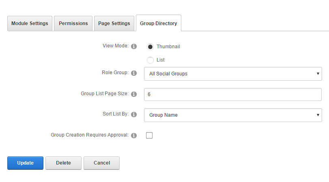Select the Group Directory tab
Viewport: 329px width, 182px height.
tap(159, 24)
